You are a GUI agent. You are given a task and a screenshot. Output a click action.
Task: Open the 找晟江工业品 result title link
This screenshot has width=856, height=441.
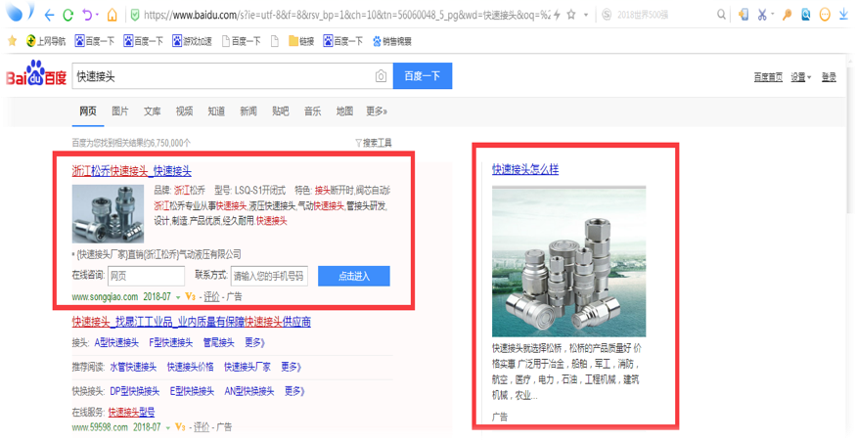(x=192, y=322)
